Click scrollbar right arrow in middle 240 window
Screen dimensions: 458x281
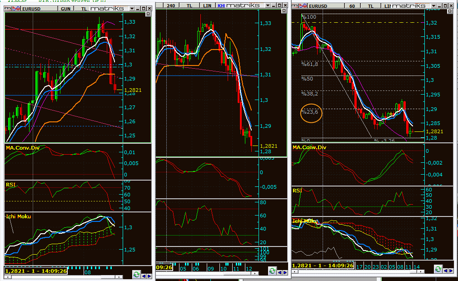[x=255, y=273]
